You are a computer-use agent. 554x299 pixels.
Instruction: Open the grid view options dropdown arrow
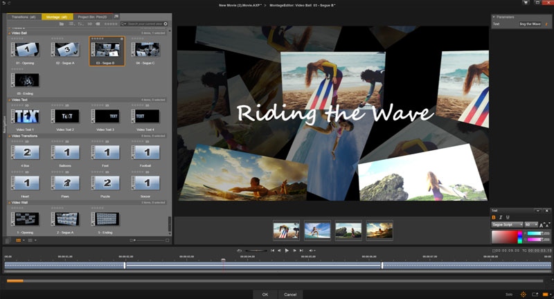[x=24, y=240]
